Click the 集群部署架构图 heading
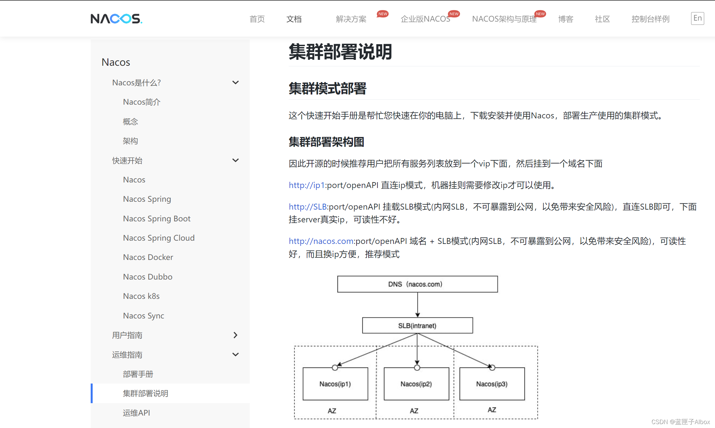 coord(326,142)
